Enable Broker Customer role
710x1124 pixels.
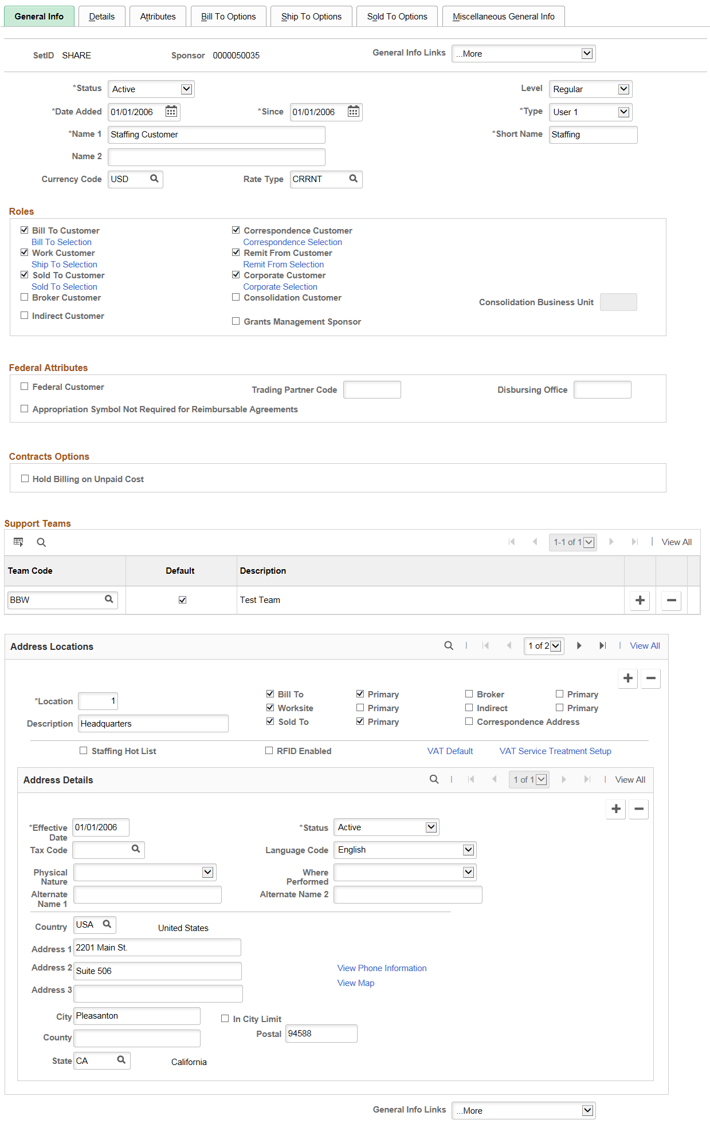(x=24, y=297)
